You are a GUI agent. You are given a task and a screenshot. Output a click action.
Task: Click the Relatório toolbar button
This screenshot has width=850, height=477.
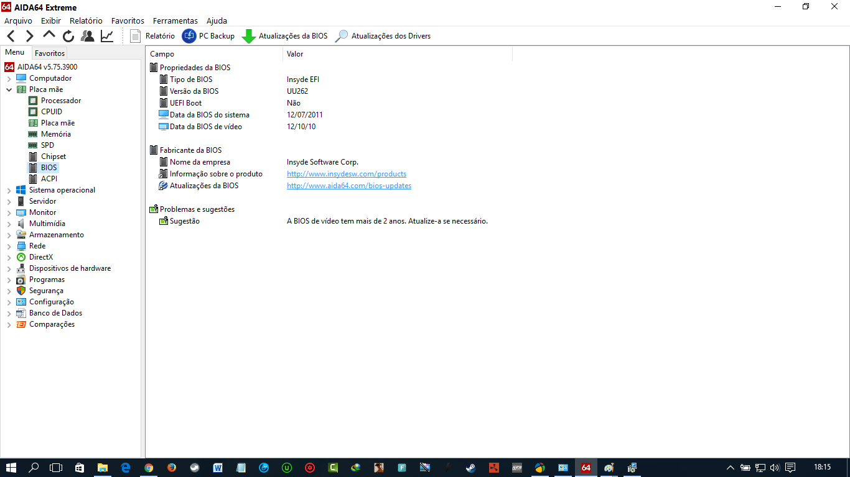pos(152,36)
